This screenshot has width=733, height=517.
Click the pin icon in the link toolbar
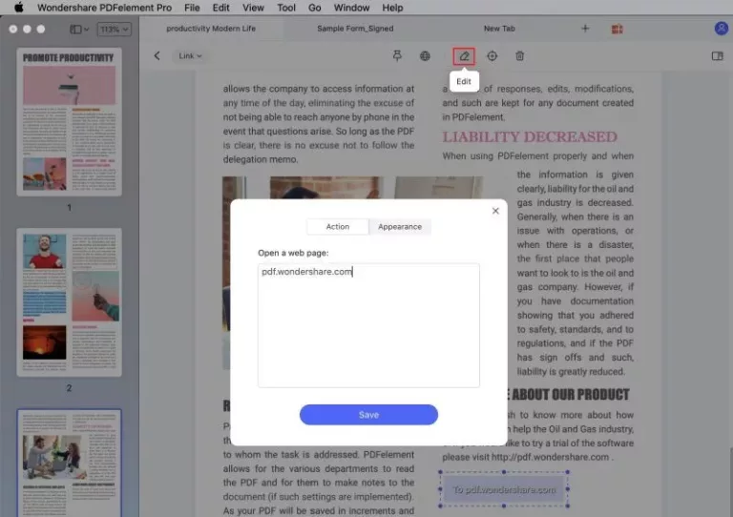pyautogui.click(x=397, y=56)
